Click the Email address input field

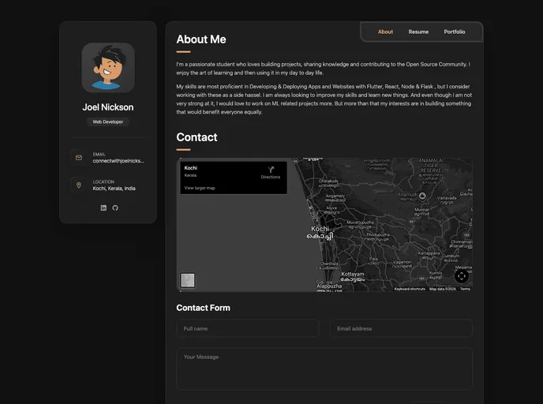click(x=401, y=328)
